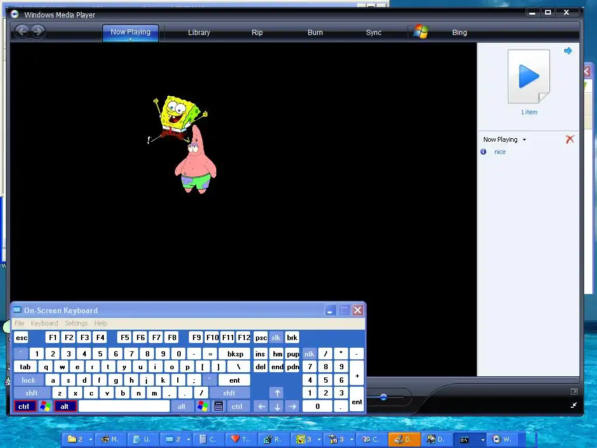This screenshot has height=448, width=597.
Task: Switch to the Burn tab
Action: click(315, 33)
